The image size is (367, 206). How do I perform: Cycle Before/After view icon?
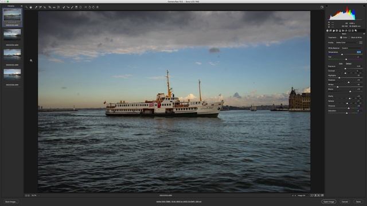[312, 195]
